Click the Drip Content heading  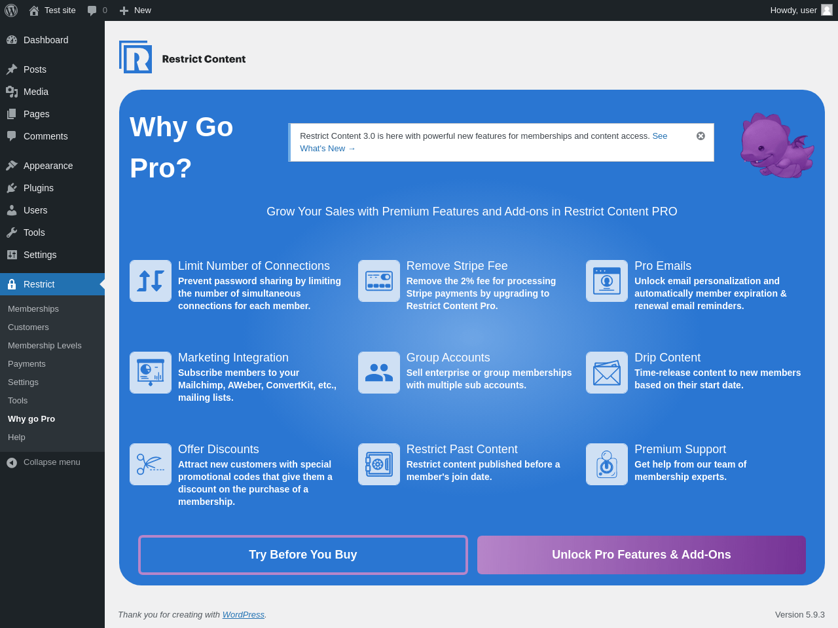(667, 358)
